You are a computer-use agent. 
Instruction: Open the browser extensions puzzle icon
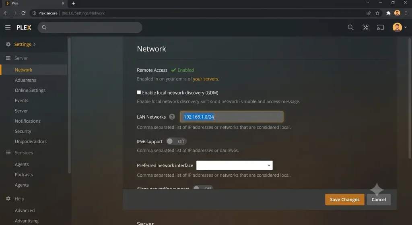click(388, 13)
